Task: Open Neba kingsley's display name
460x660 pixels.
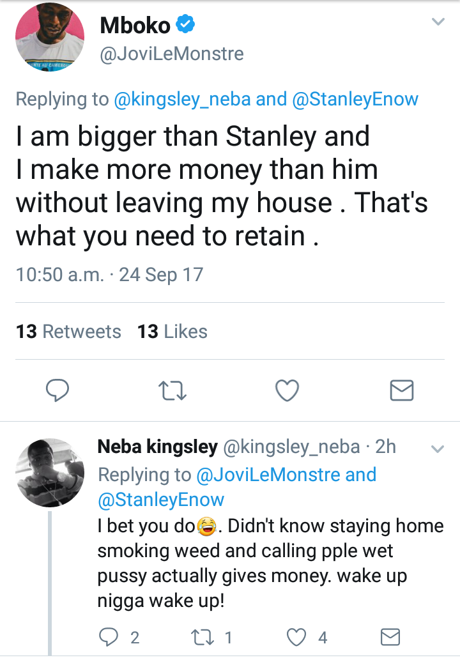Action: pyautogui.click(x=158, y=447)
